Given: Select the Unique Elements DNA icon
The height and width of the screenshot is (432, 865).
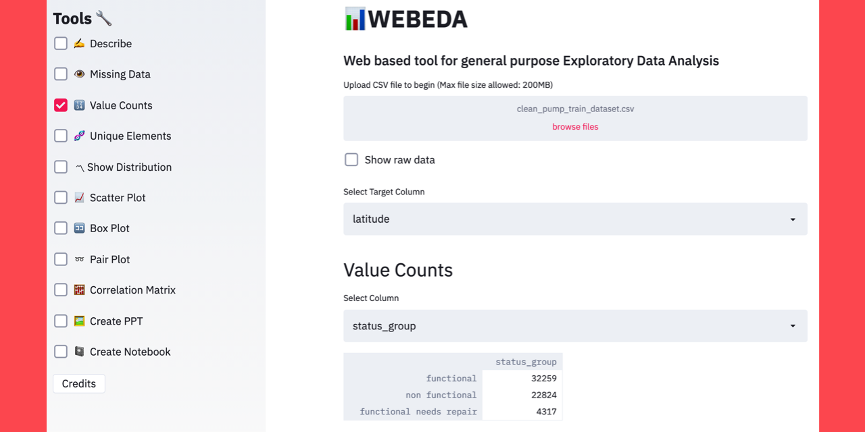Looking at the screenshot, I should pyautogui.click(x=79, y=136).
